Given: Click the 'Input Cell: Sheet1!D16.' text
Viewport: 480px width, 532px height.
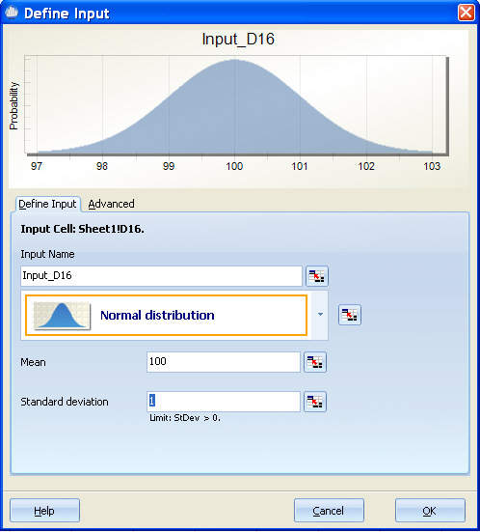Looking at the screenshot, I should [82, 229].
